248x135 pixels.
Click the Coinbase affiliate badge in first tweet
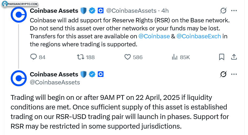[x=100, y=11]
